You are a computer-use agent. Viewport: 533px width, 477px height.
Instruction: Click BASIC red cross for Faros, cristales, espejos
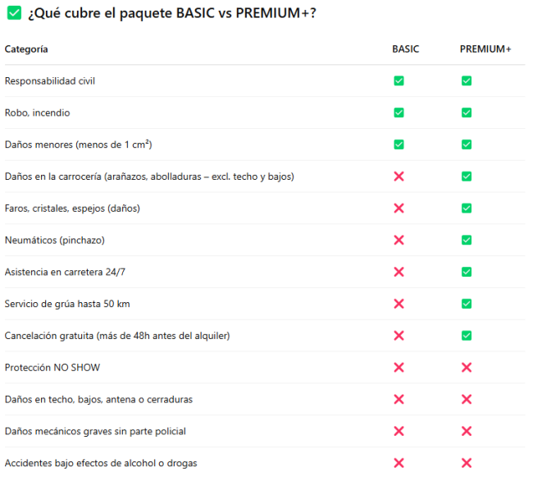pos(399,209)
